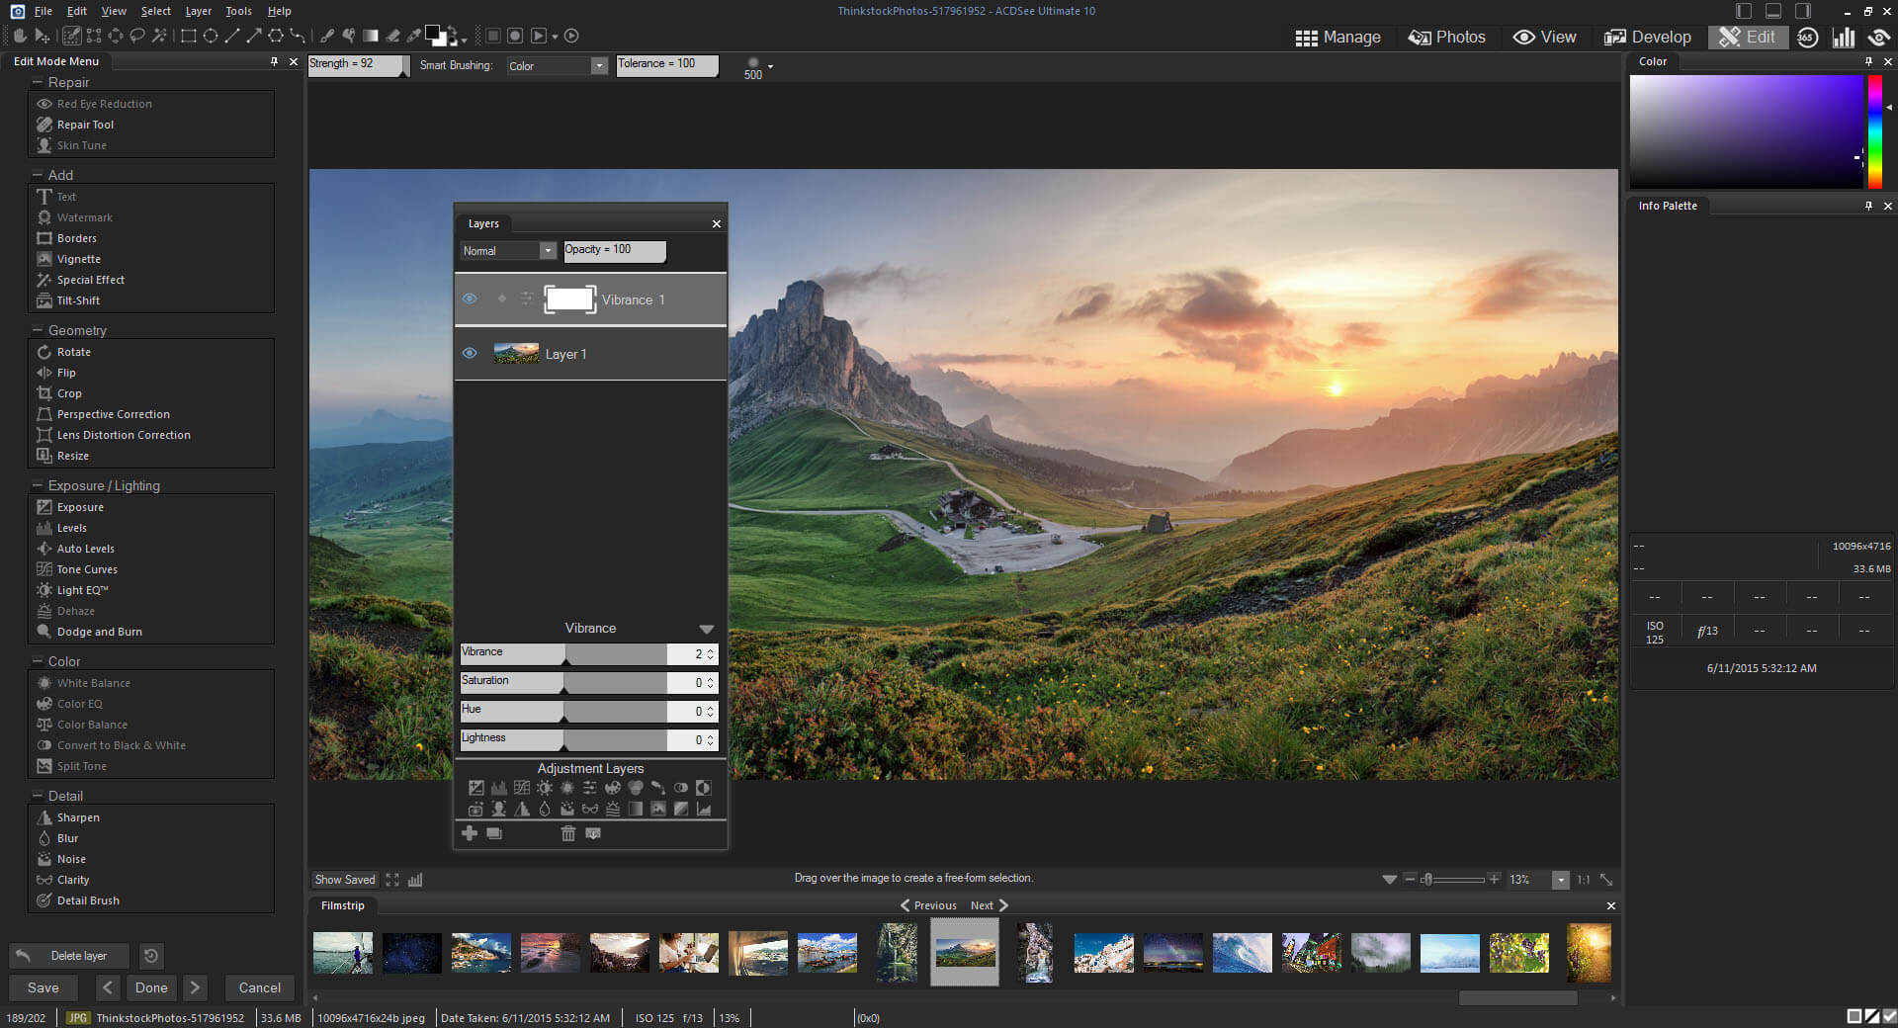
Task: Switch to Manage mode
Action: tap(1337, 38)
